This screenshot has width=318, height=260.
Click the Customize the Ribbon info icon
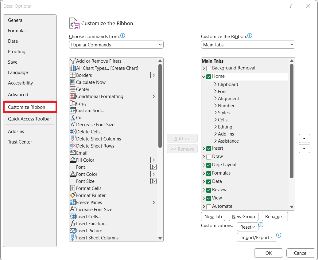click(250, 36)
